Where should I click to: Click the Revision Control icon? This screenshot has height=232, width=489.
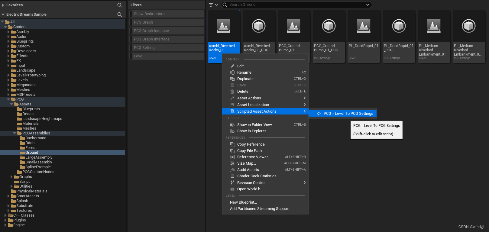click(x=232, y=183)
